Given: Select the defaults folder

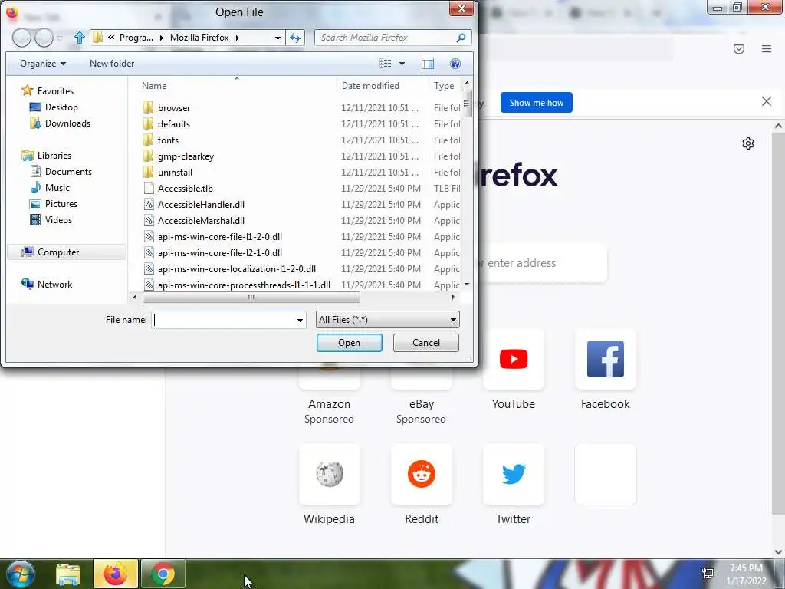Looking at the screenshot, I should pos(174,123).
